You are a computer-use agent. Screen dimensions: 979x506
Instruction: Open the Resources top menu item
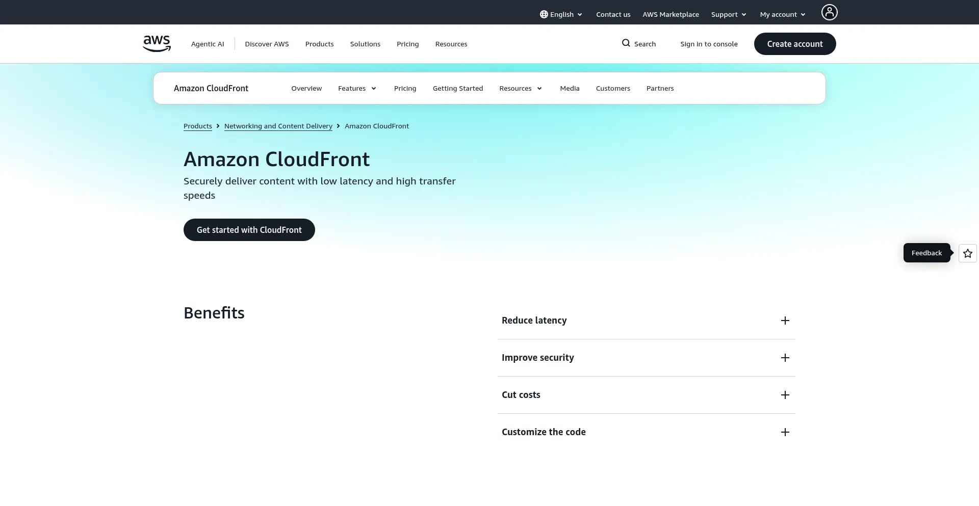pyautogui.click(x=451, y=44)
